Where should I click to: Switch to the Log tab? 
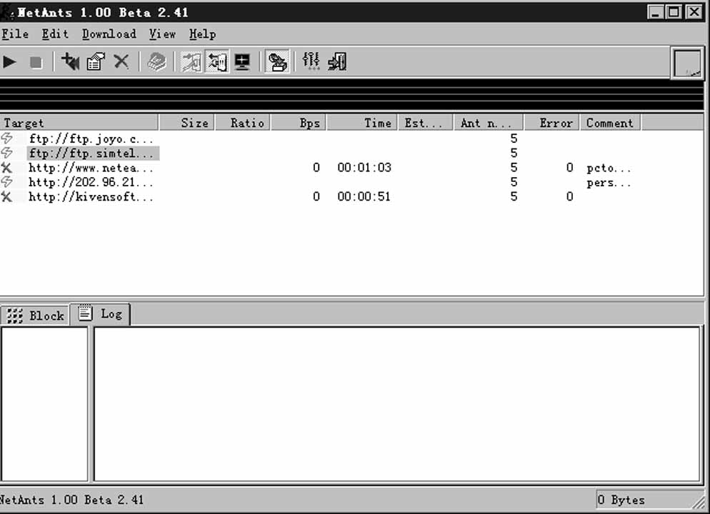(100, 314)
